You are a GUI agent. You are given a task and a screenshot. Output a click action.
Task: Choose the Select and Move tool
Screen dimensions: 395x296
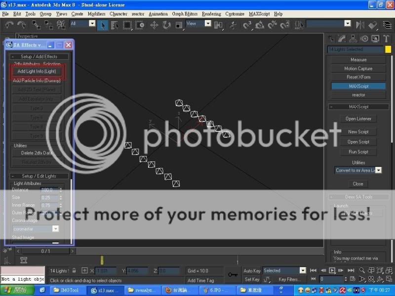[x=154, y=25]
